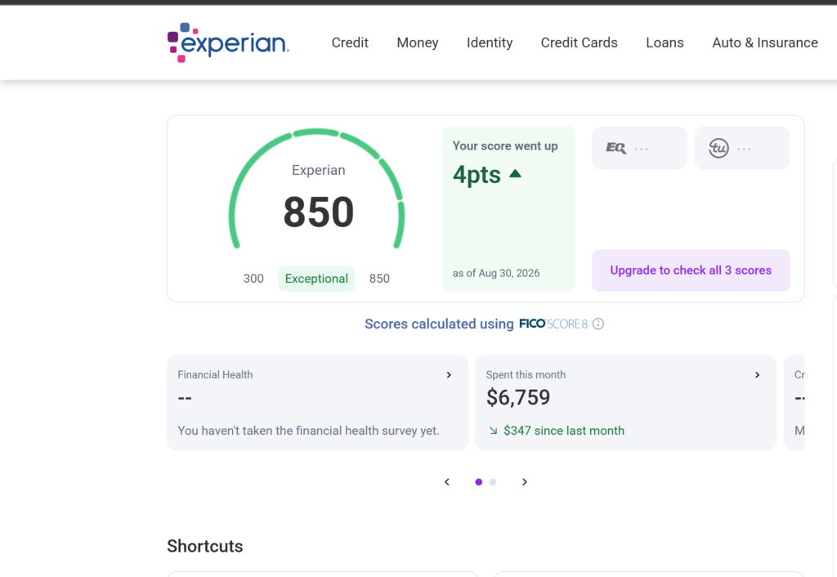Click the Shortcuts heading
837x577 pixels.
click(x=205, y=546)
